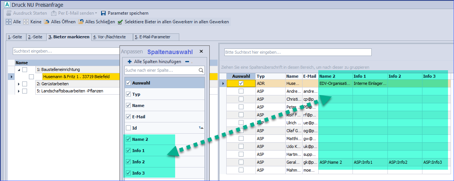Click the Alle select-all grid icon
The image size is (454, 181).
point(8,22)
